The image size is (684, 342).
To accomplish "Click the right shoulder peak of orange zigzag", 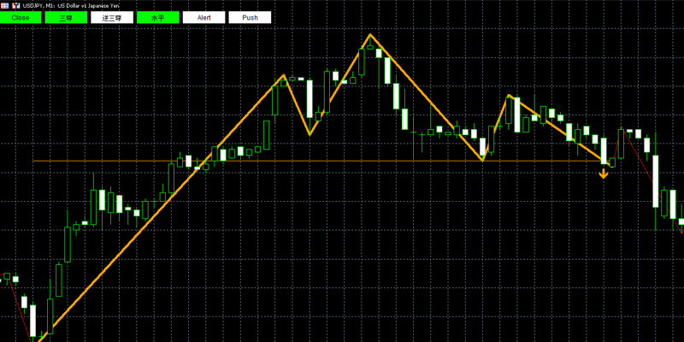I will click(x=509, y=95).
